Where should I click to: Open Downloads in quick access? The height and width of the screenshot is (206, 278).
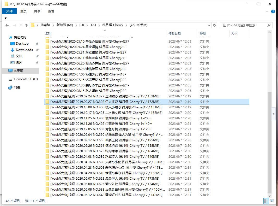coord(24,50)
